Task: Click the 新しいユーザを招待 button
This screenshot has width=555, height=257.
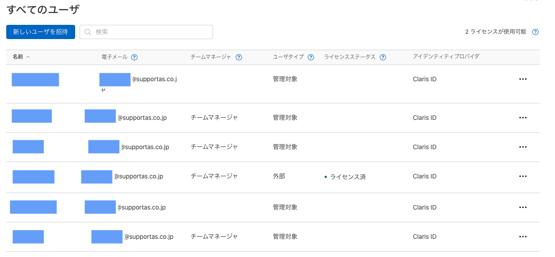Action: (x=40, y=32)
